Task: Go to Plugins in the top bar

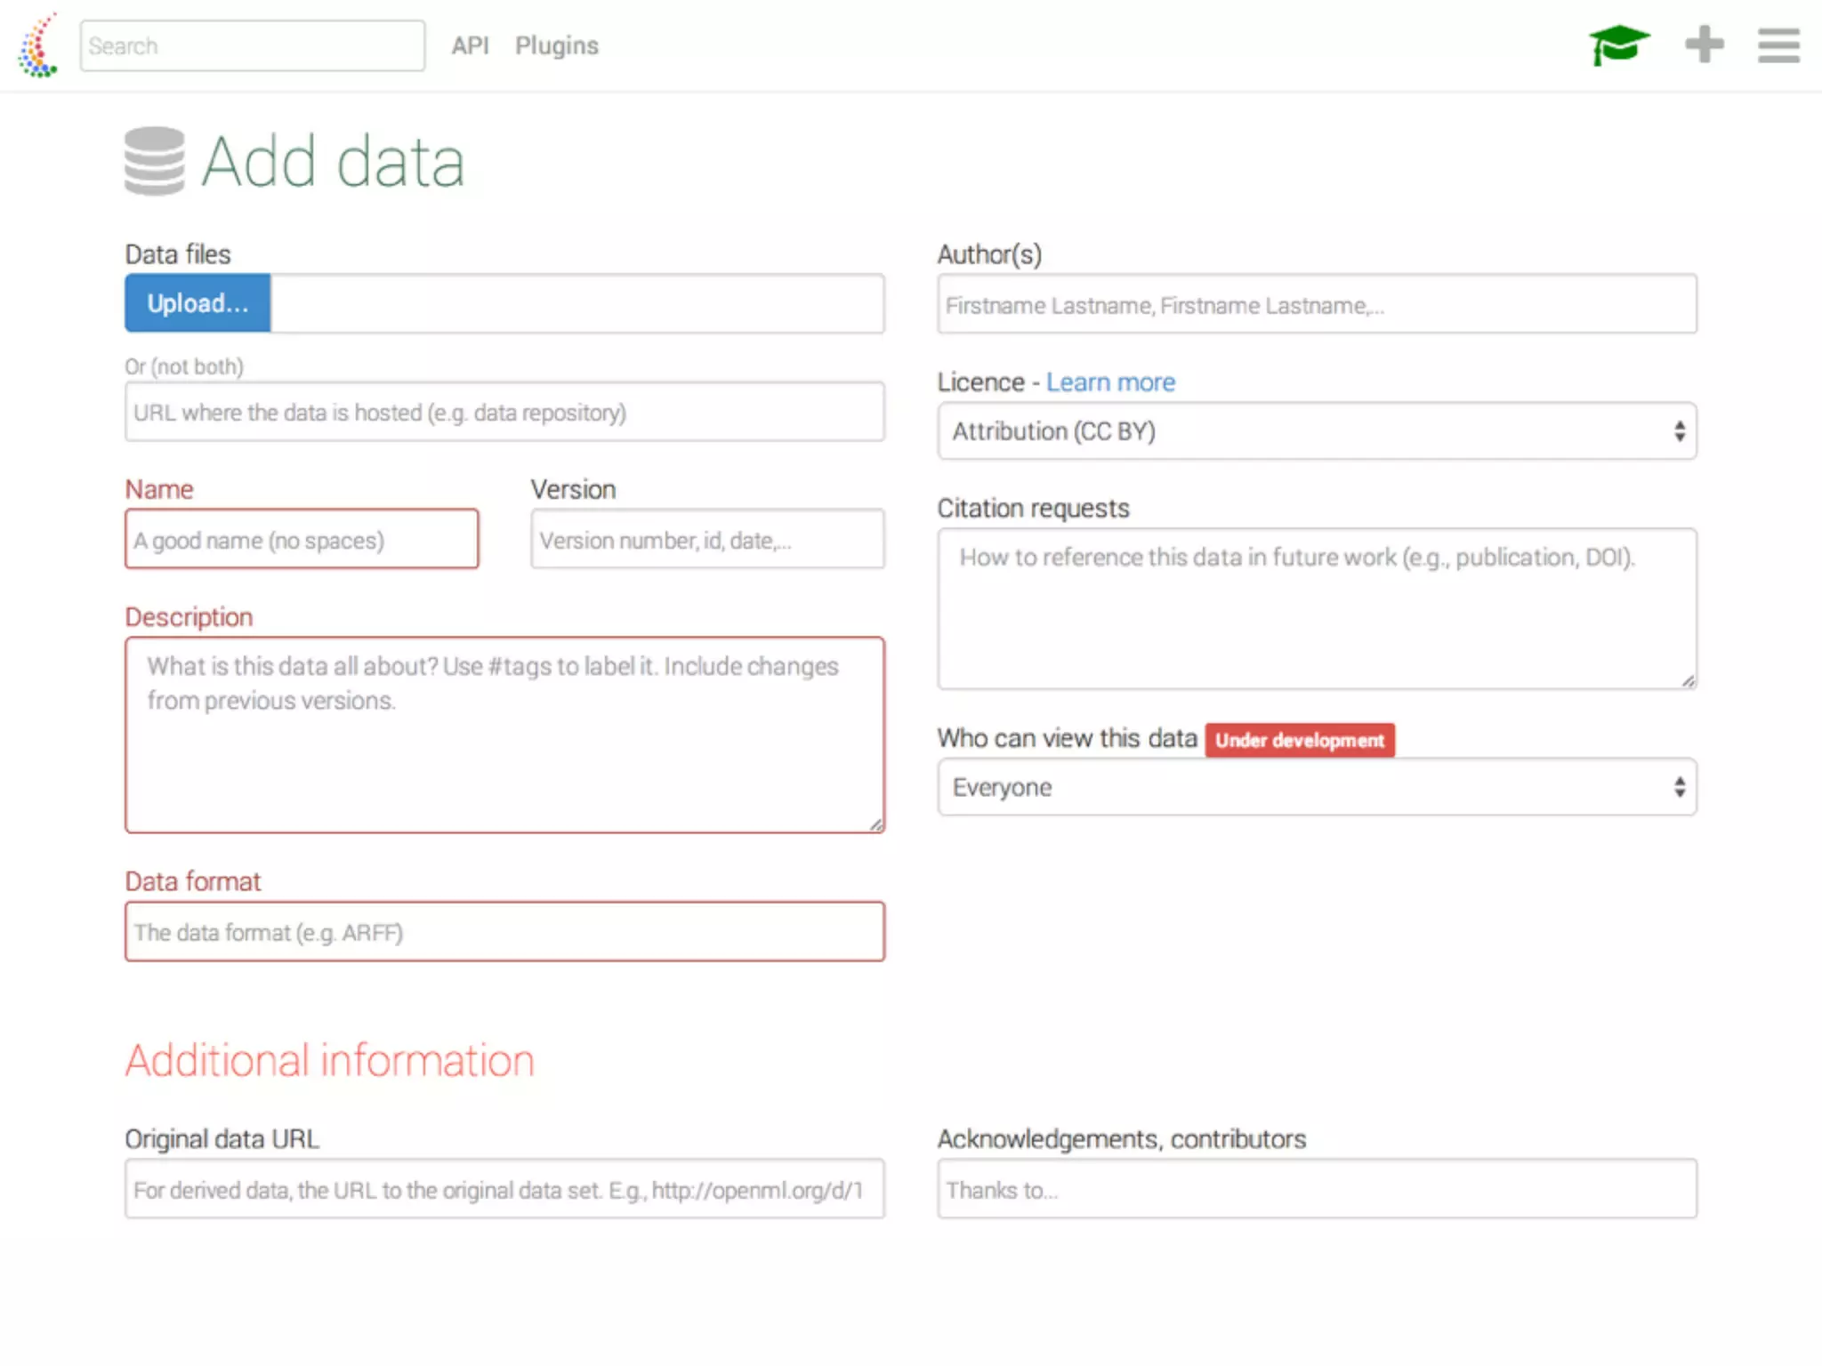Action: click(x=556, y=45)
